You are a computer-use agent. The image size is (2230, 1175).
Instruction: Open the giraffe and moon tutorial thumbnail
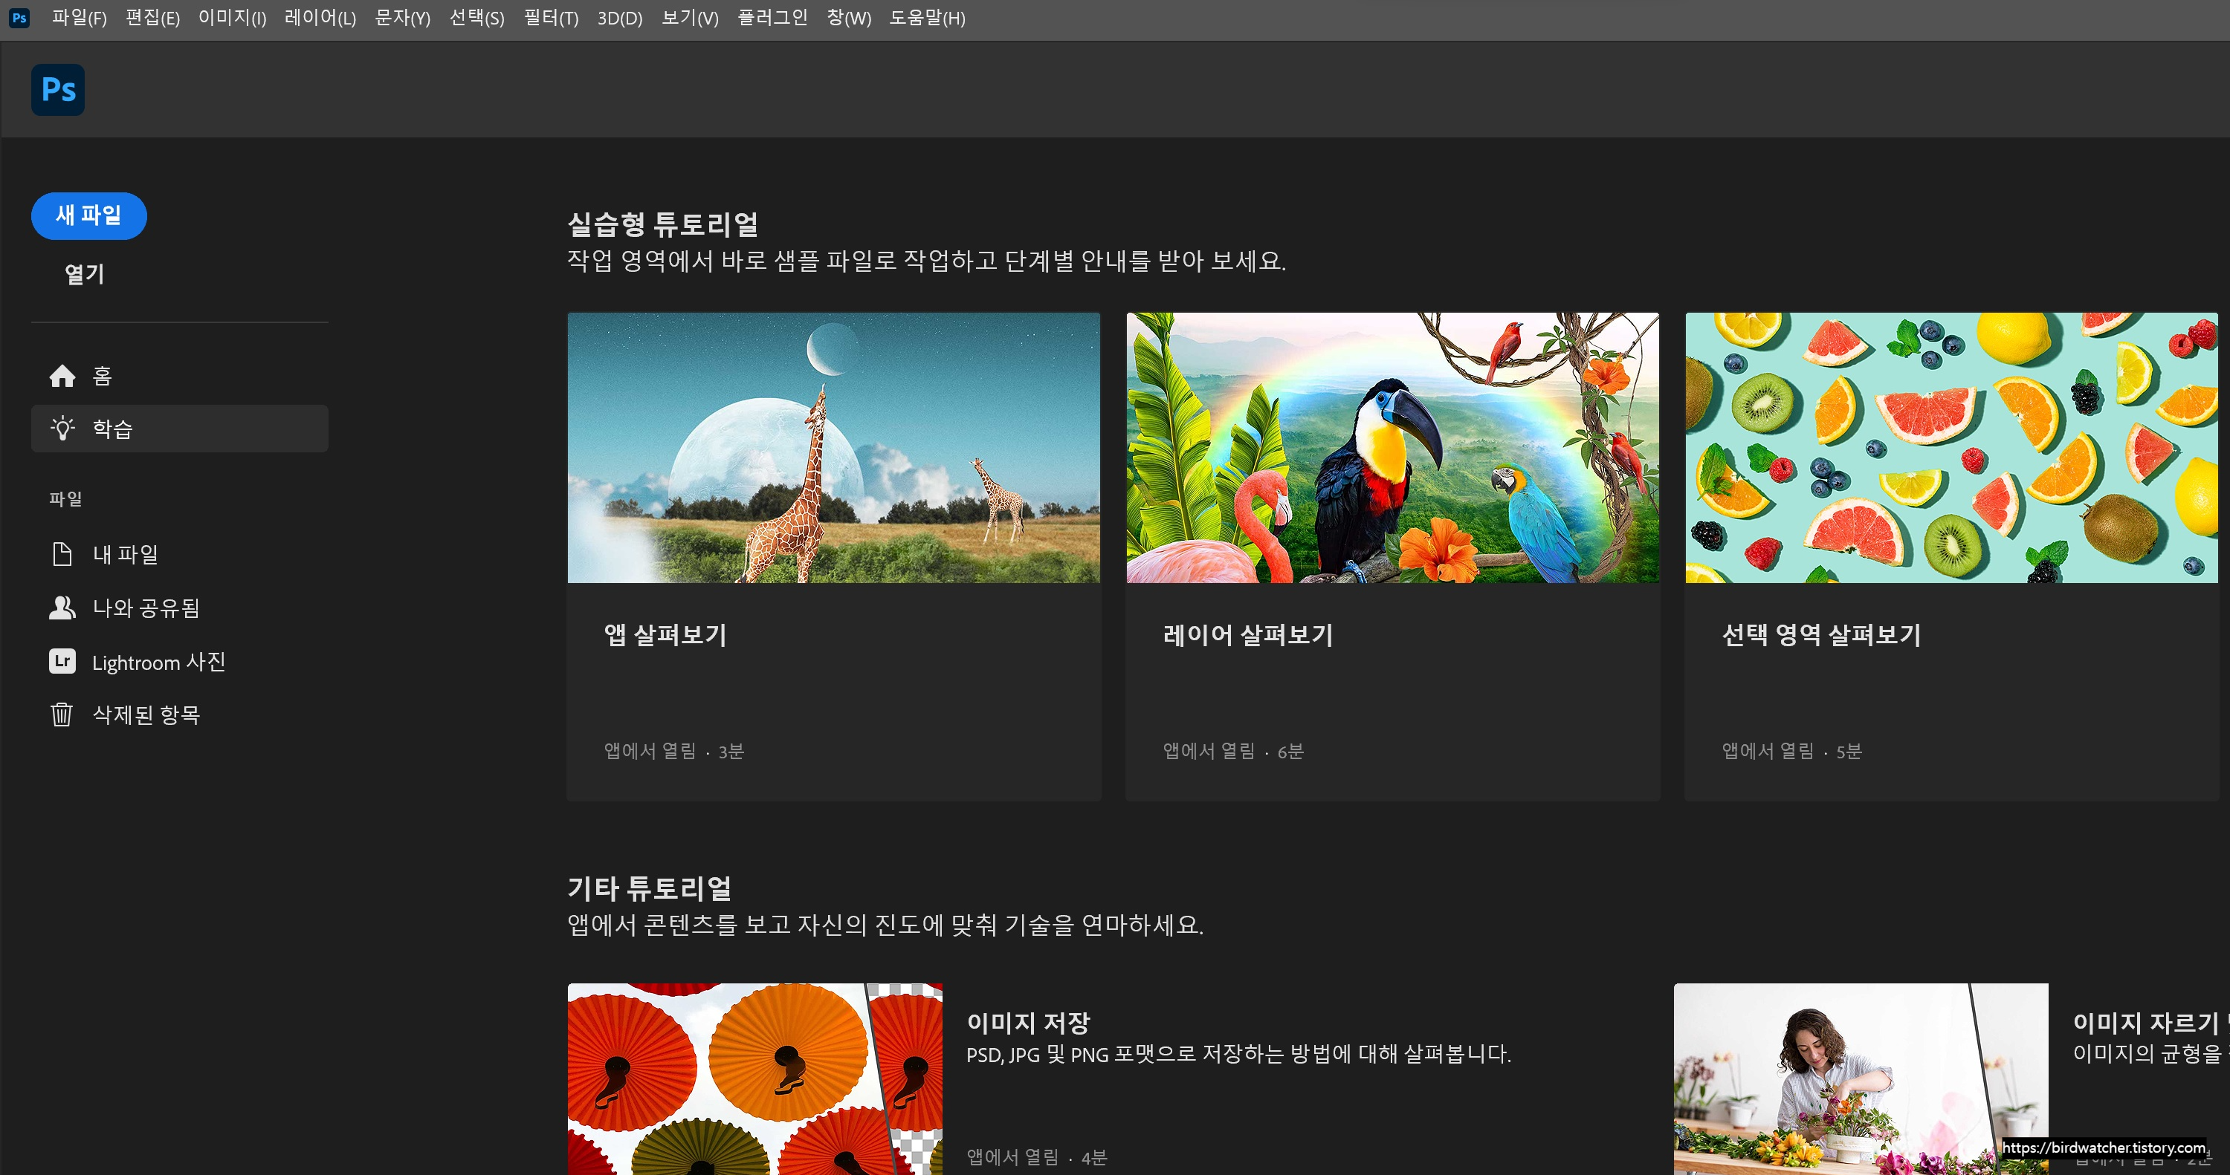pos(834,447)
